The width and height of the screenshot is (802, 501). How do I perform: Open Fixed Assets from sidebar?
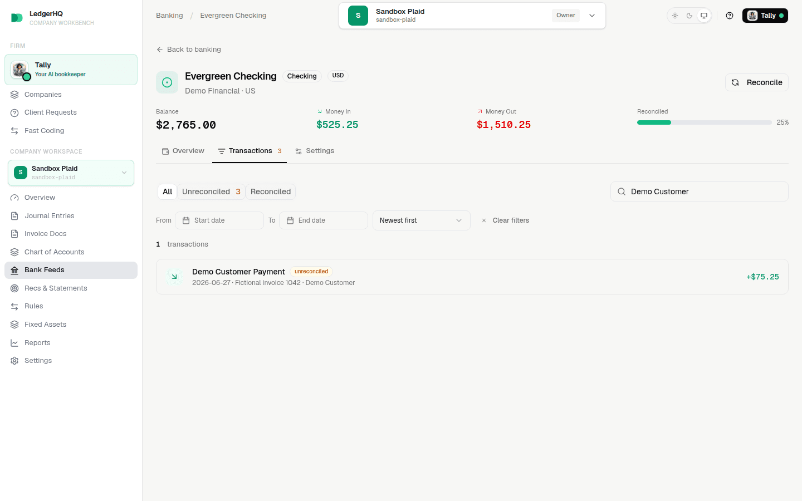pyautogui.click(x=71, y=325)
